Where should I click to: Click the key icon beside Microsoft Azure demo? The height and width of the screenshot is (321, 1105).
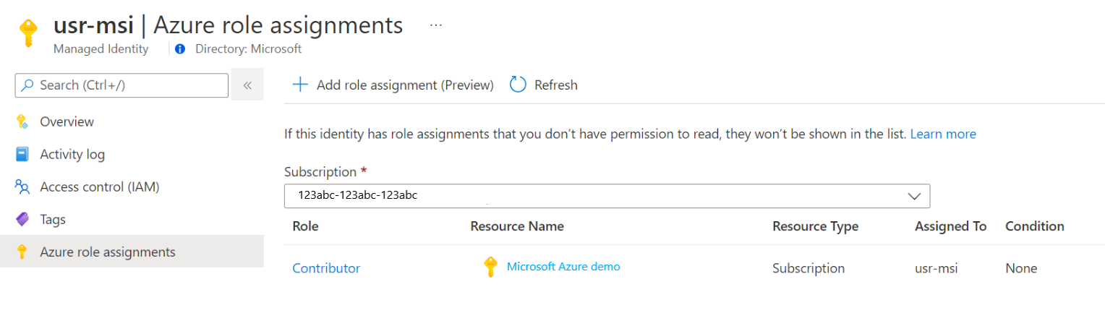tap(490, 267)
